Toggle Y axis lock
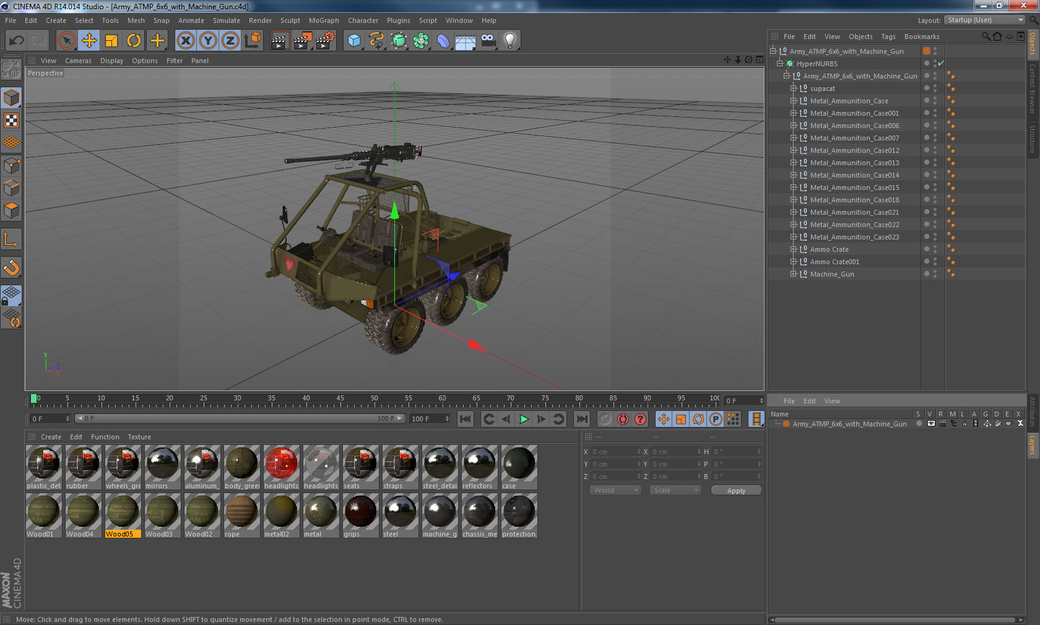 point(208,41)
